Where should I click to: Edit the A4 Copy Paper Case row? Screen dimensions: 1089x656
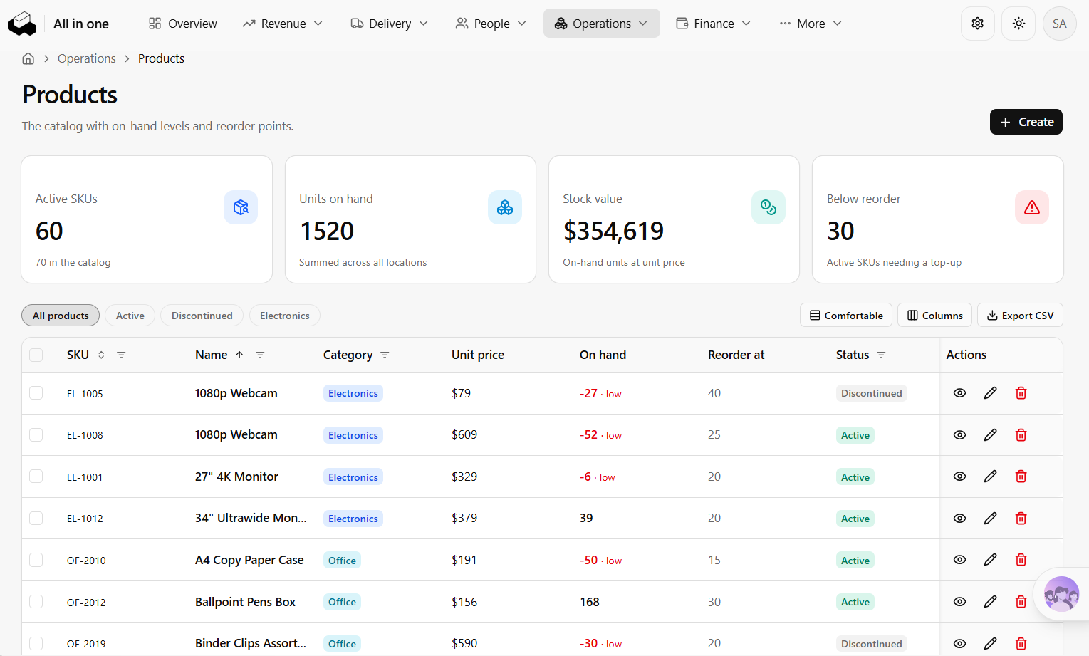point(990,560)
